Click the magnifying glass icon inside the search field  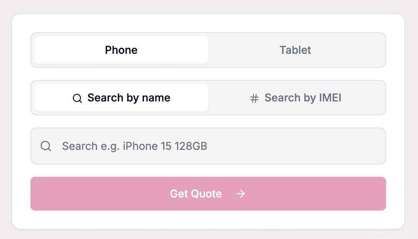[46, 146]
